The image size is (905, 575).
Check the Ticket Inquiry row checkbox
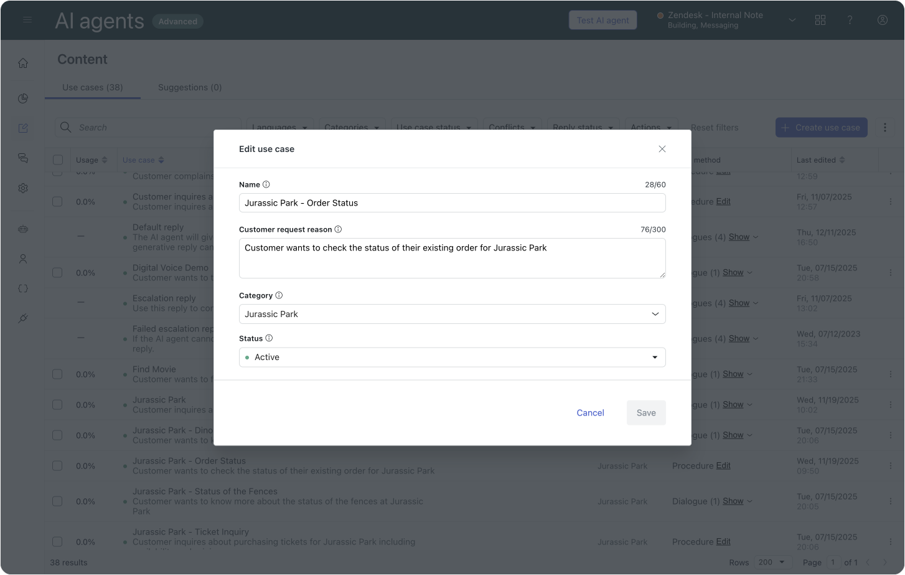coord(57,542)
